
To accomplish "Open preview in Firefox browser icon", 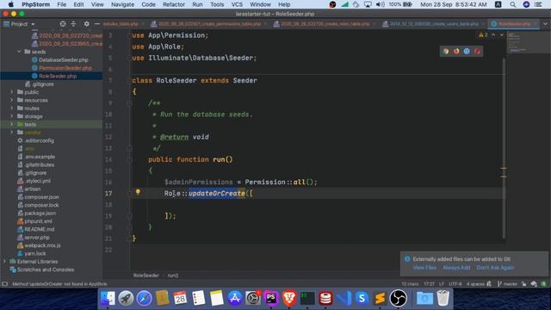I will coord(456,52).
